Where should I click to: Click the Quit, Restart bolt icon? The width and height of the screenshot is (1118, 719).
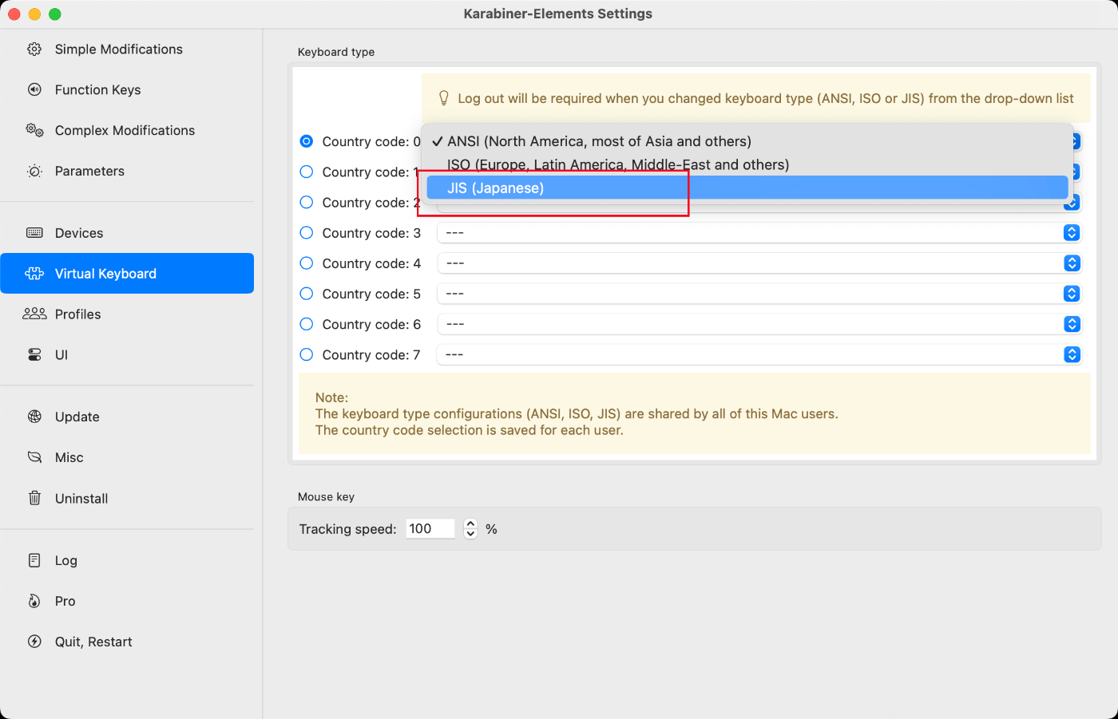point(34,642)
